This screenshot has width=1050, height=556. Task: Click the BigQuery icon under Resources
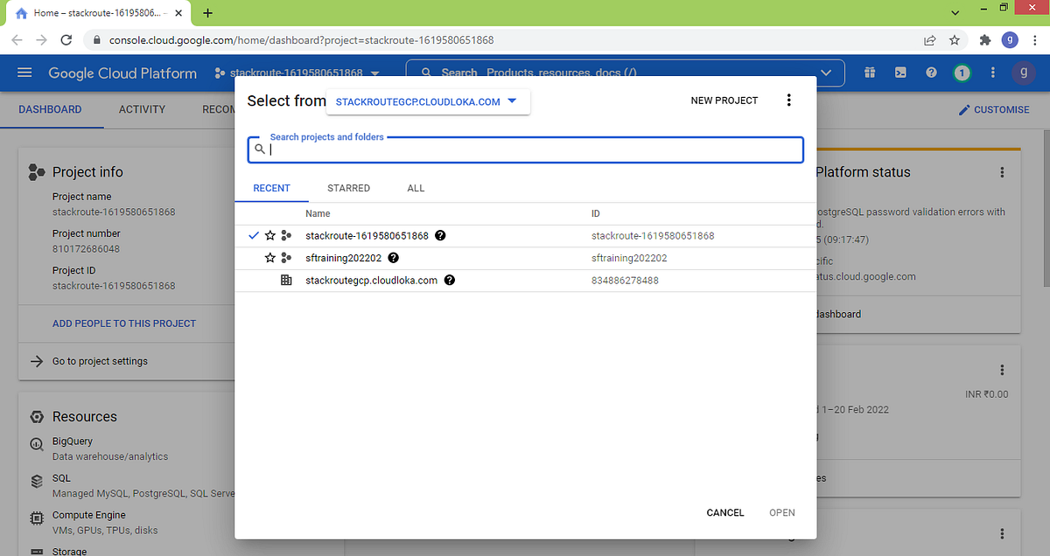tap(36, 444)
